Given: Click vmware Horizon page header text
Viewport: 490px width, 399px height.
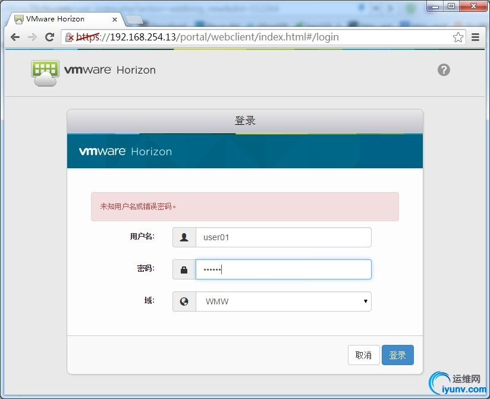Looking at the screenshot, I should 109,70.
